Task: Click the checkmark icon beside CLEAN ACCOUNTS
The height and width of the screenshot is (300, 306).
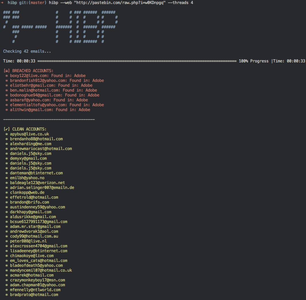Action: click(x=7, y=129)
